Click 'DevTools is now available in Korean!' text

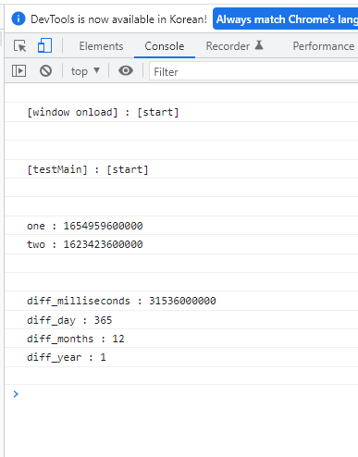click(x=118, y=19)
